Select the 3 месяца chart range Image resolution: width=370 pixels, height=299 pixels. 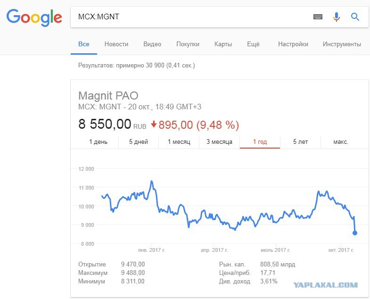click(220, 142)
